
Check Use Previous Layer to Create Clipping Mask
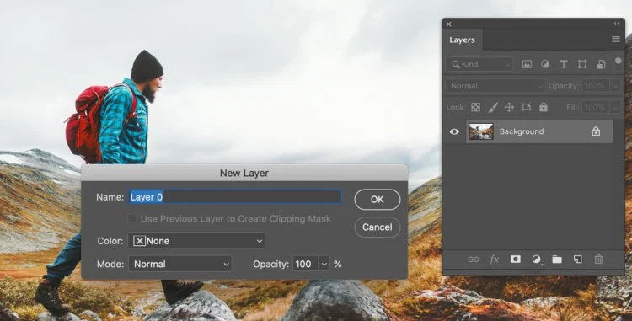coord(131,218)
